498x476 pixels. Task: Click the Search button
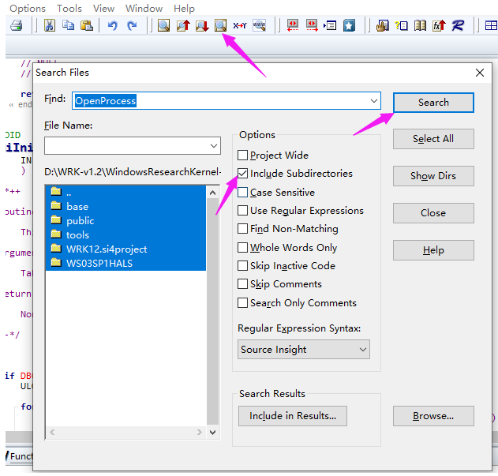point(433,103)
